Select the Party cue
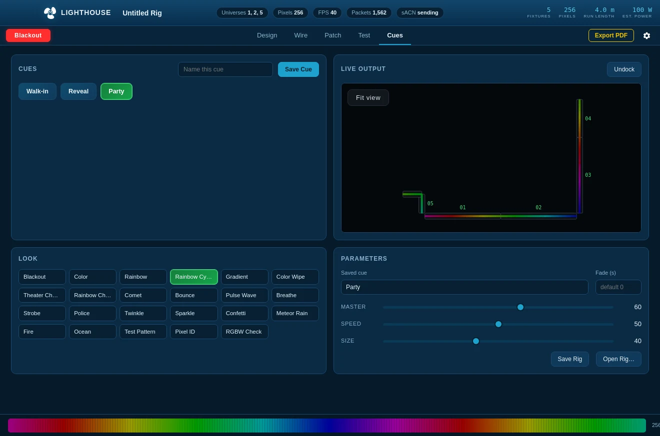This screenshot has height=436, width=660. point(116,91)
